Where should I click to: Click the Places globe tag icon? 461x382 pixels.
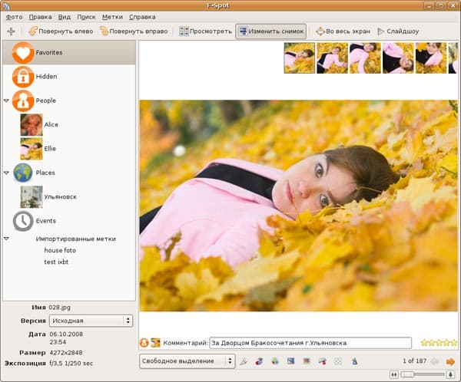(x=23, y=173)
